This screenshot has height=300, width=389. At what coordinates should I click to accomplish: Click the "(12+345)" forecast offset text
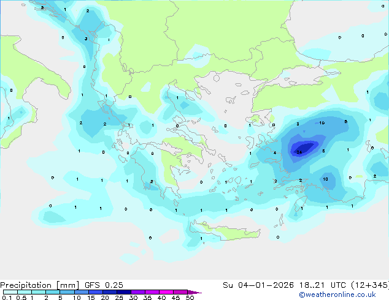(370, 285)
